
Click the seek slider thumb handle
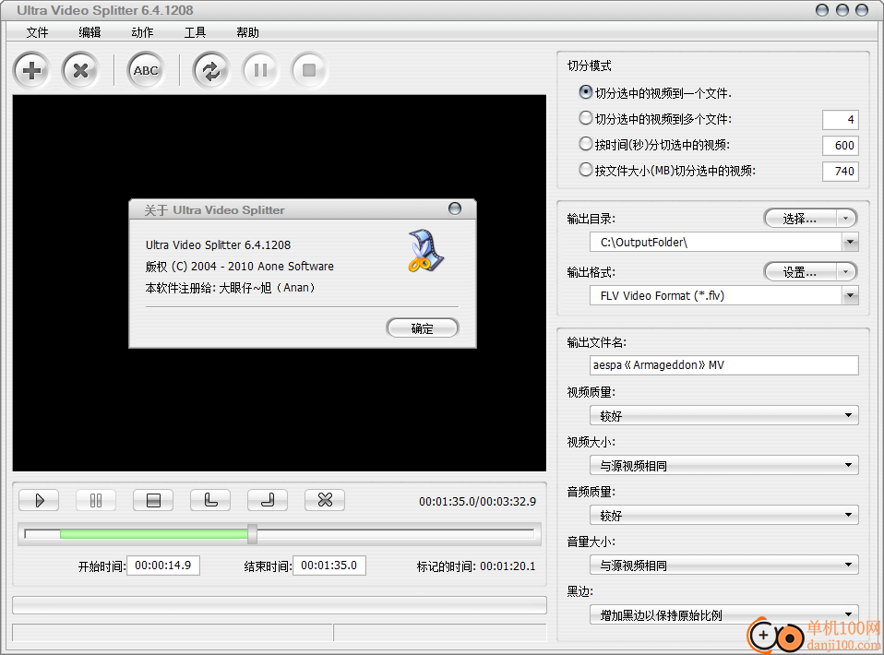point(253,534)
